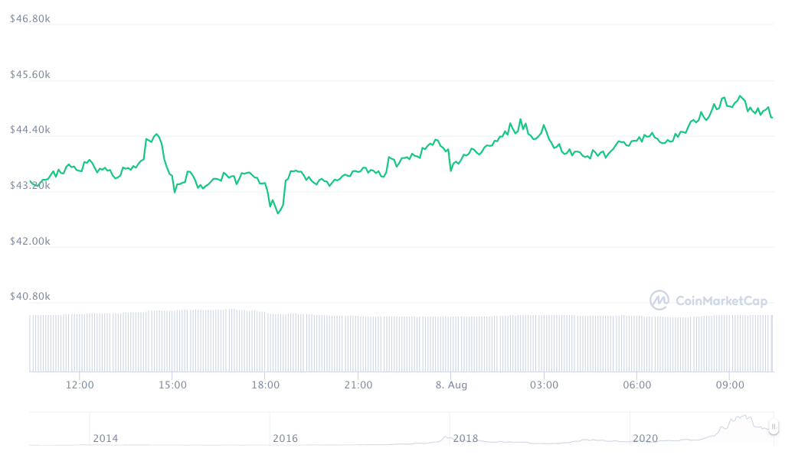Click the 03:00 time axis label
The height and width of the screenshot is (458, 795).
point(544,385)
